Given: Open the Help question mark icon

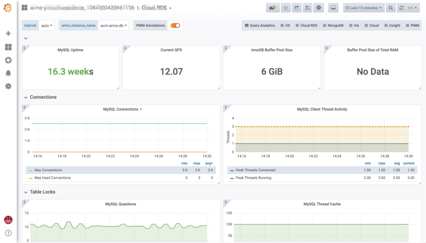Looking at the screenshot, I should [9, 233].
